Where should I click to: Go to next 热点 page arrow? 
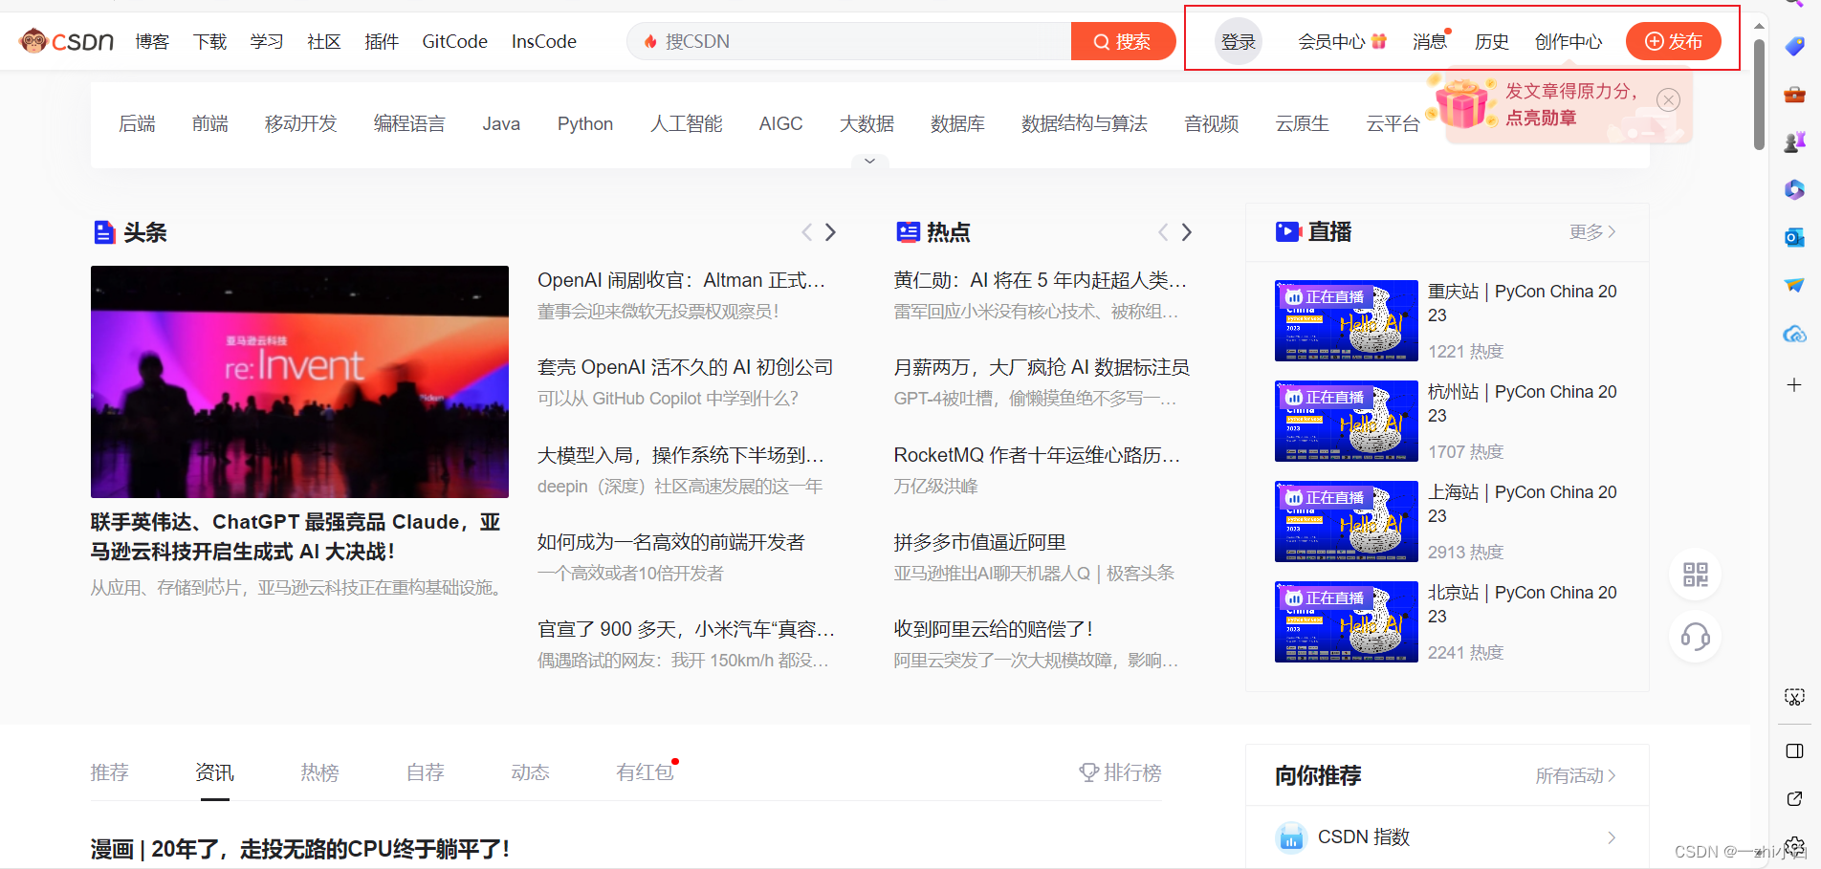(x=1187, y=232)
